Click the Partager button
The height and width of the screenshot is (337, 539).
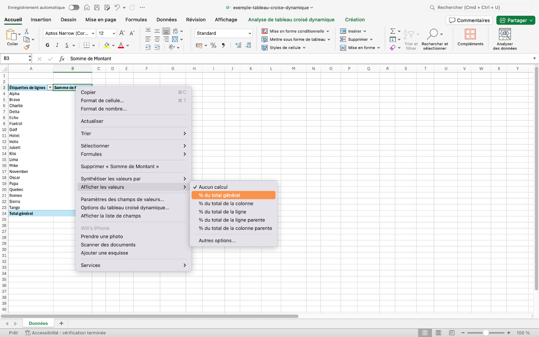513,20
